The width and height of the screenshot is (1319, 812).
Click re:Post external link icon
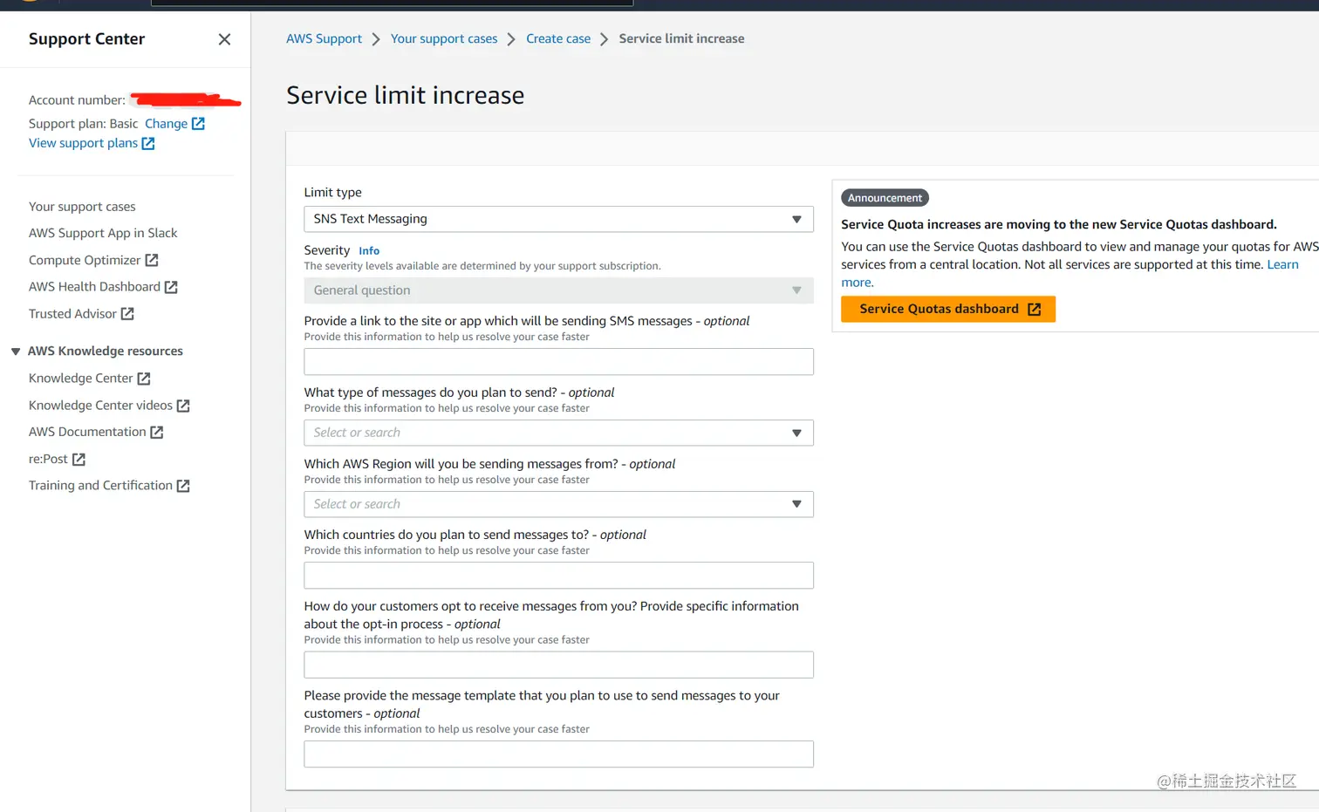coord(79,459)
